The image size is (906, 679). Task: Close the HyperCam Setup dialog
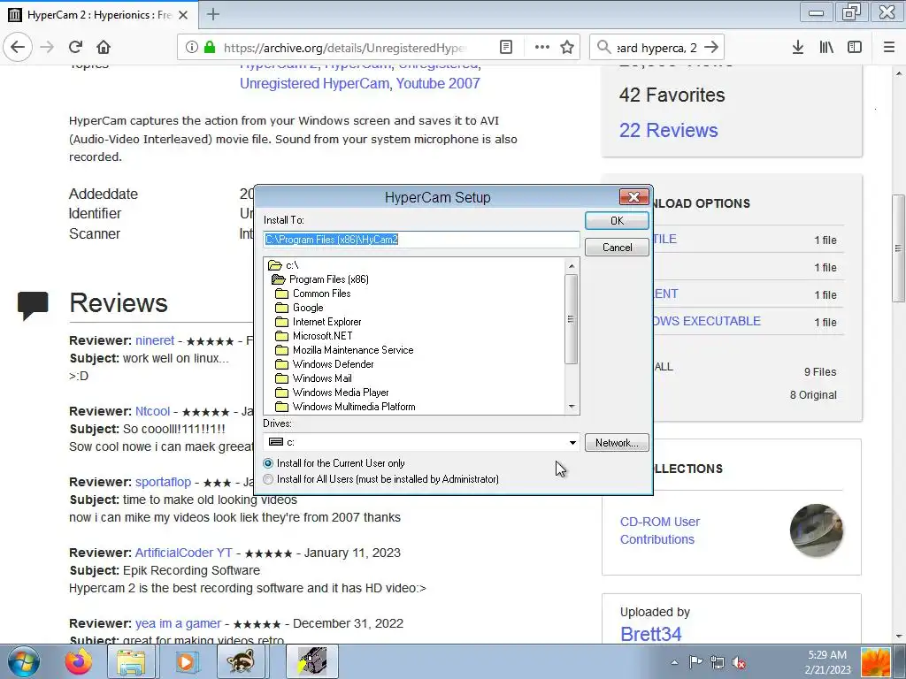(x=633, y=197)
